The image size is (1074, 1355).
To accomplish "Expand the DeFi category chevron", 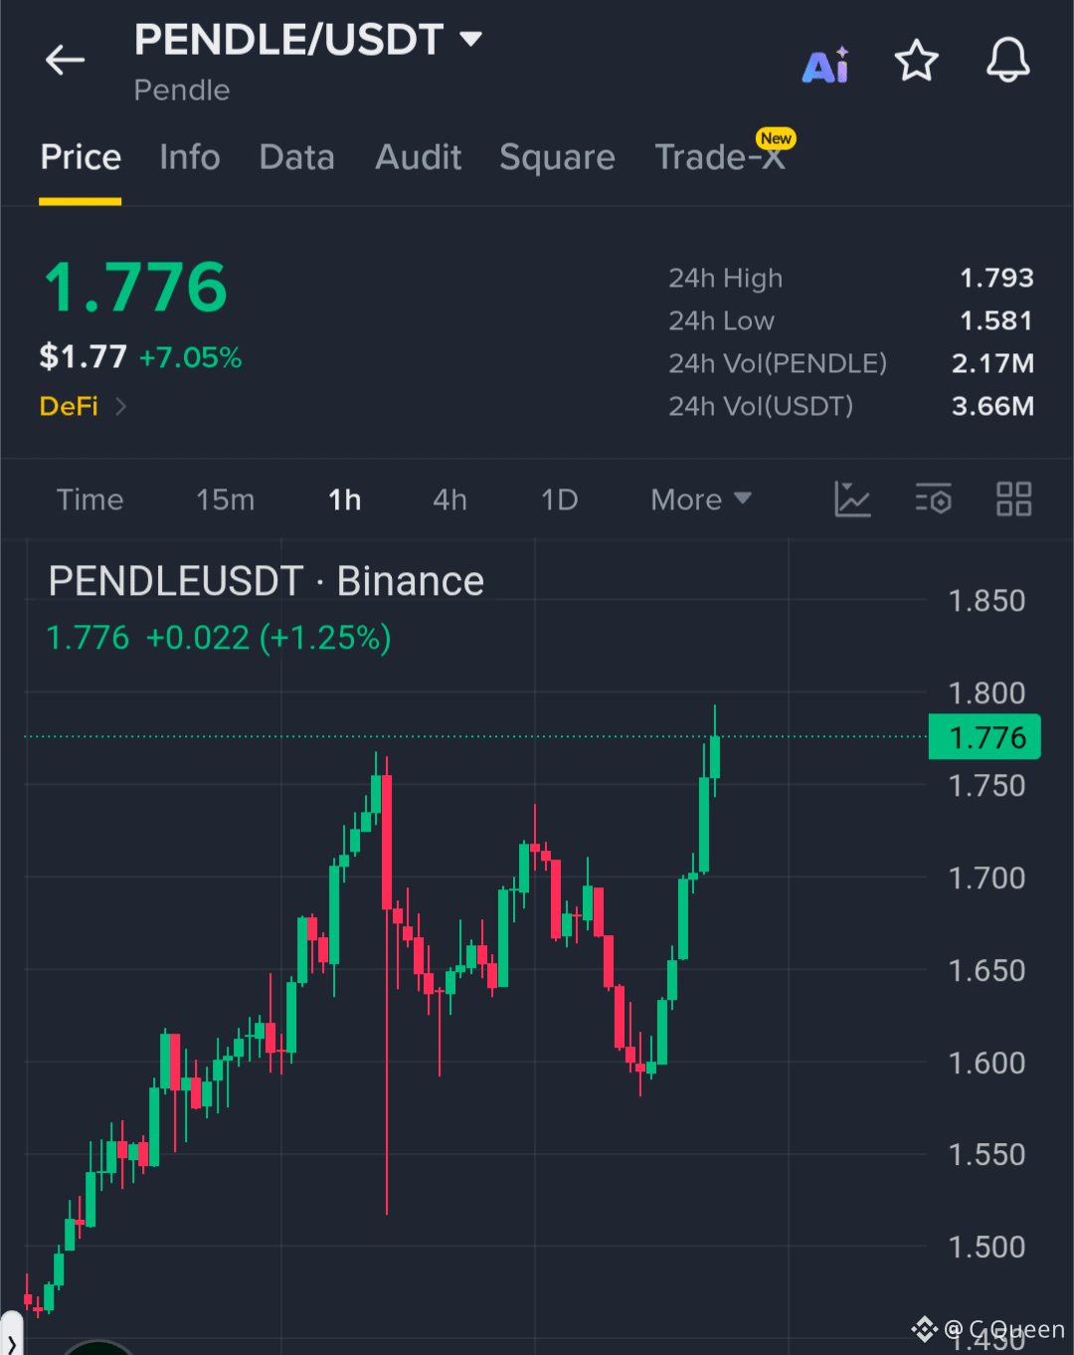I will coord(121,406).
